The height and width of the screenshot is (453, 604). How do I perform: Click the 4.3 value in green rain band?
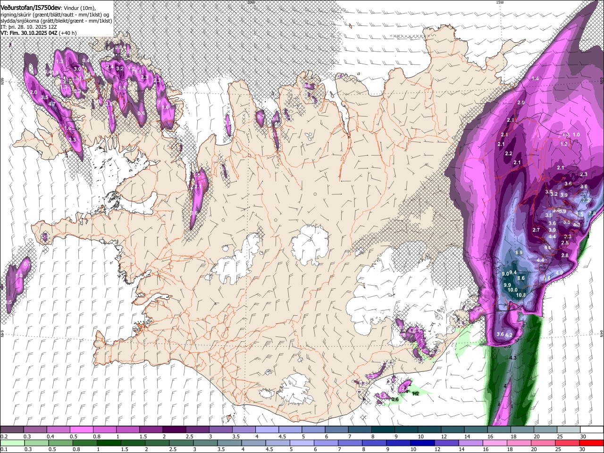(x=513, y=358)
